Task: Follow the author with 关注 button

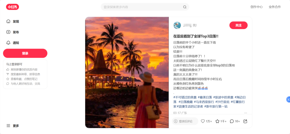Action: 238,25
